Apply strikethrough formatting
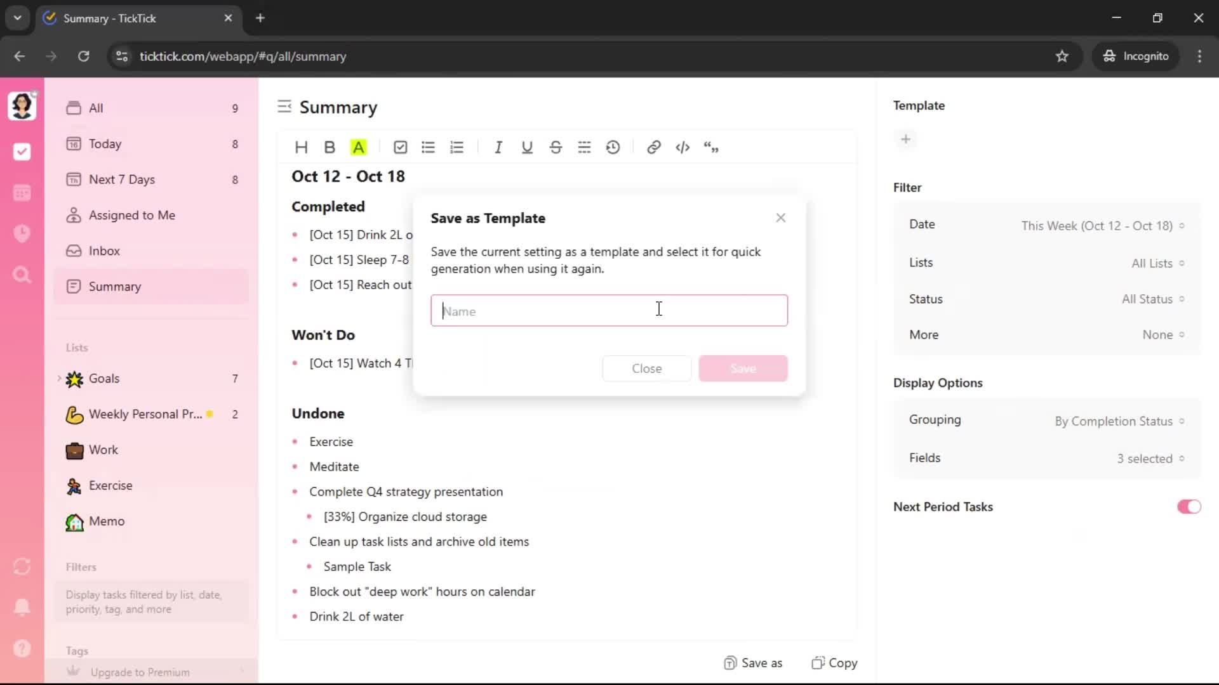Screen dimensions: 1219x685 [x=556, y=147]
